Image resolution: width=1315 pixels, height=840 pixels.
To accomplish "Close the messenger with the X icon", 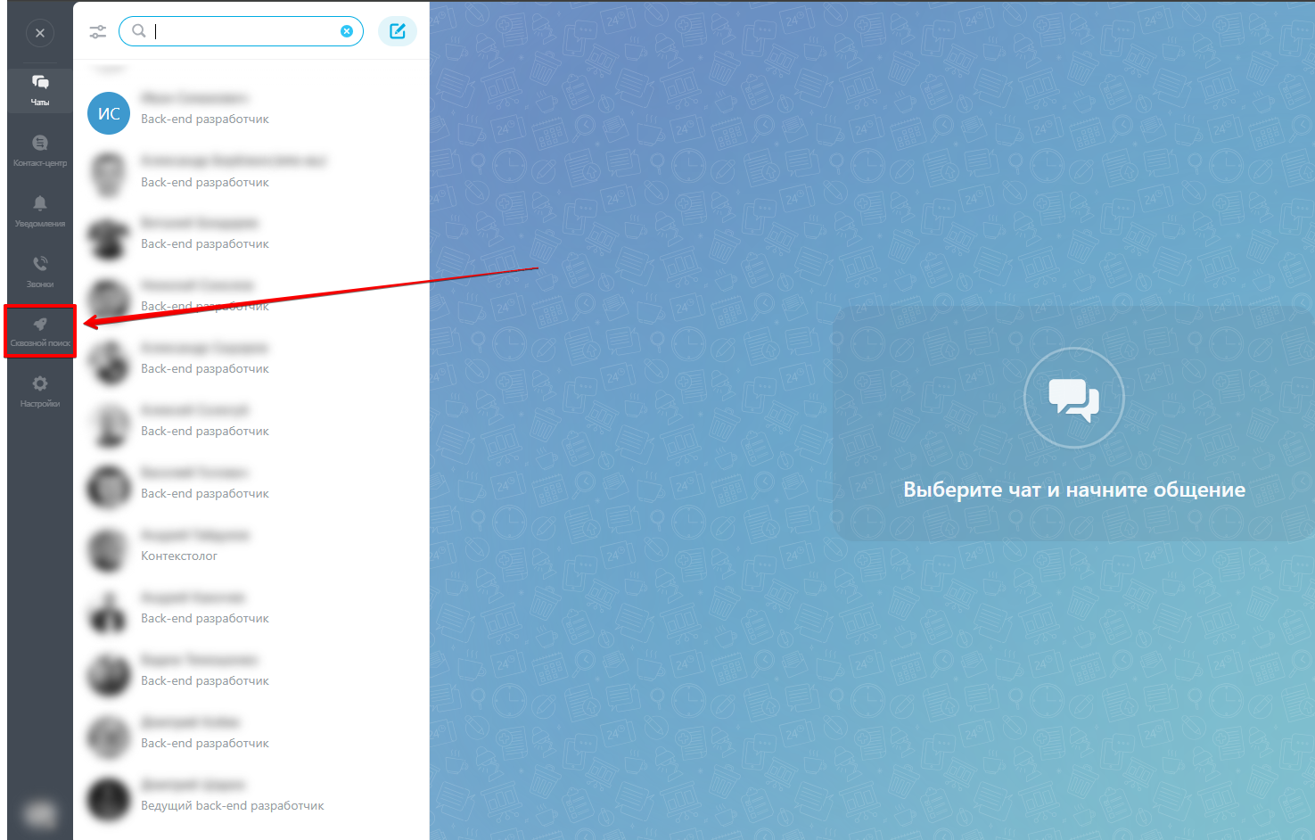I will click(40, 33).
